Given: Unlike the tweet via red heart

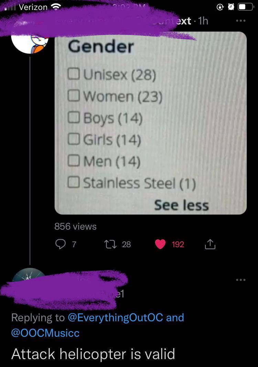Looking at the screenshot, I should [160, 244].
